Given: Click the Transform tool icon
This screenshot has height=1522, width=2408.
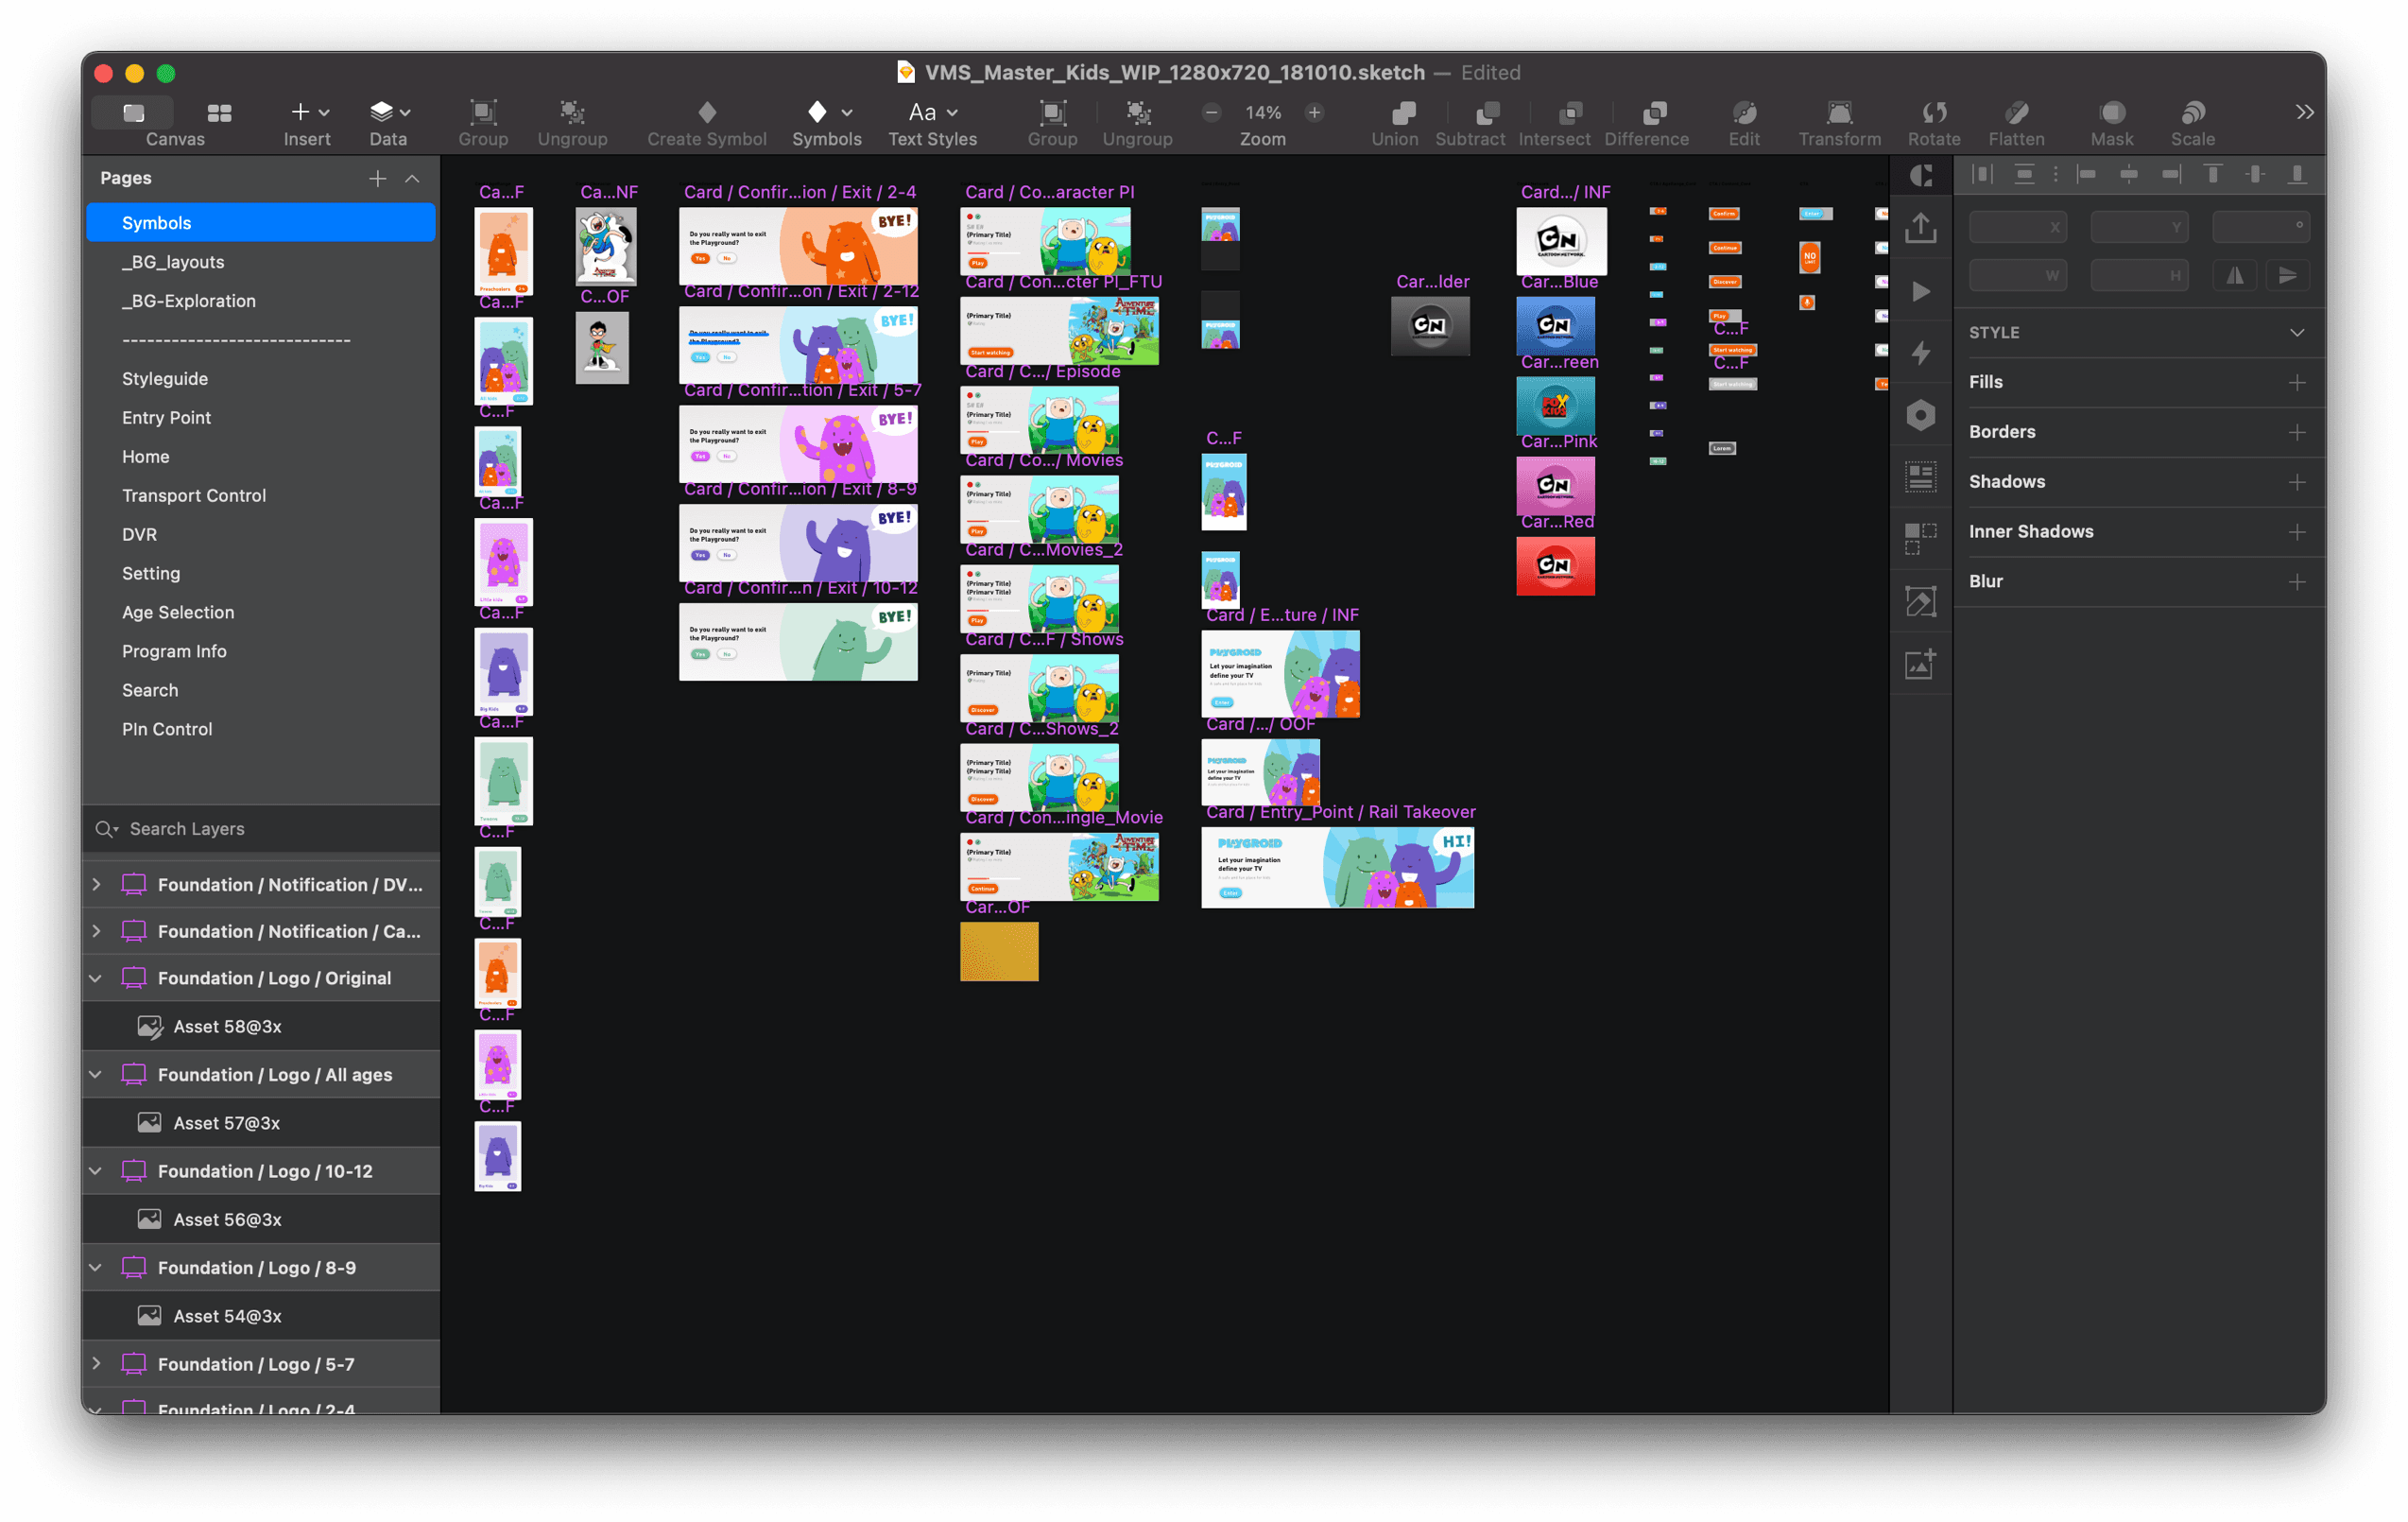Looking at the screenshot, I should [1838, 112].
